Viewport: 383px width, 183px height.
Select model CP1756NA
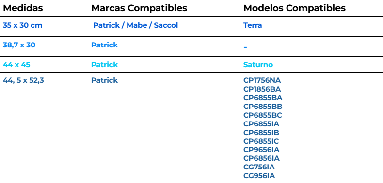[x=262, y=80]
